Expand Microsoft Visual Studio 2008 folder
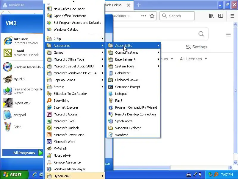This screenshot has height=179, width=238. (75, 66)
